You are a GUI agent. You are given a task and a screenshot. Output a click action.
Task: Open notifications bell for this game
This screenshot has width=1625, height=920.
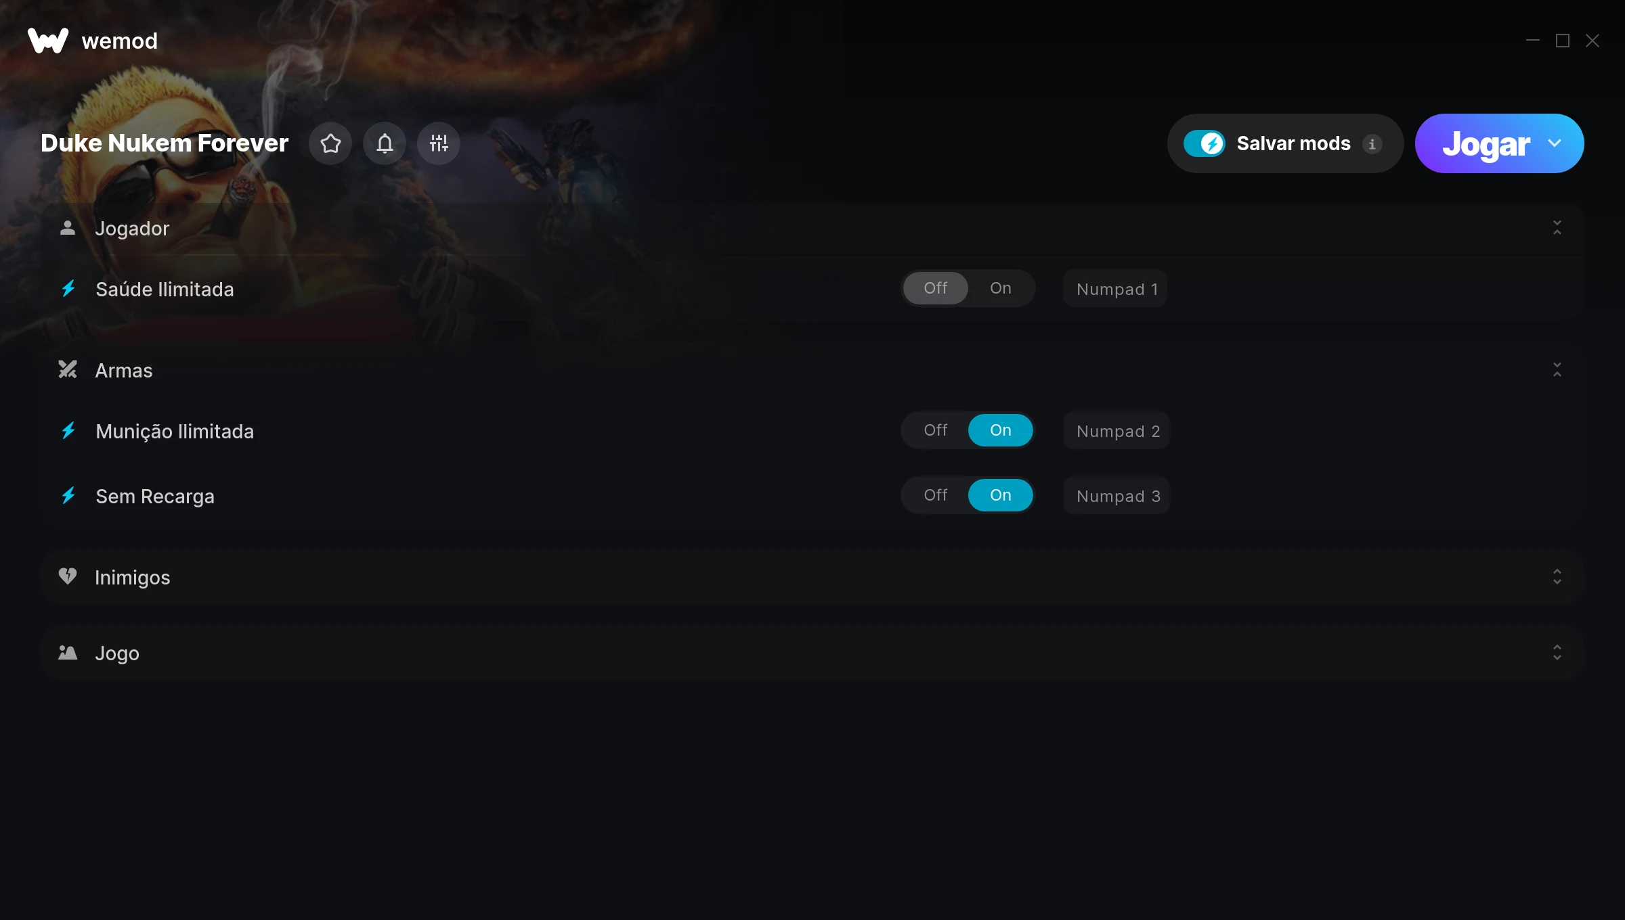pos(385,143)
